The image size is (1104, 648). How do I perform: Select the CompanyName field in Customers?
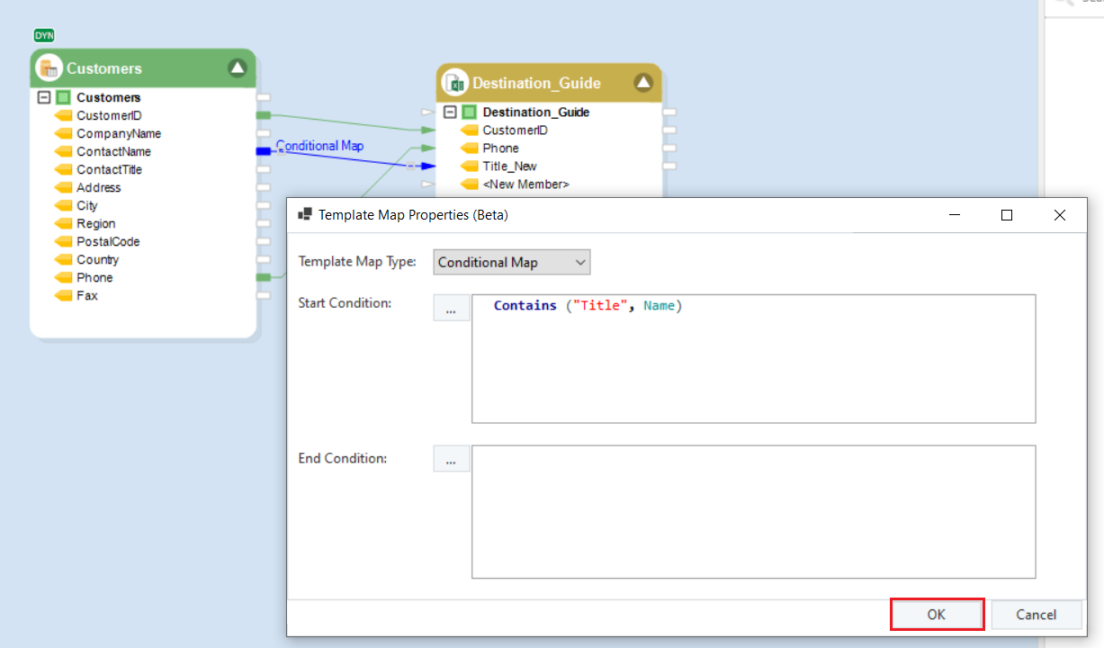pos(119,133)
